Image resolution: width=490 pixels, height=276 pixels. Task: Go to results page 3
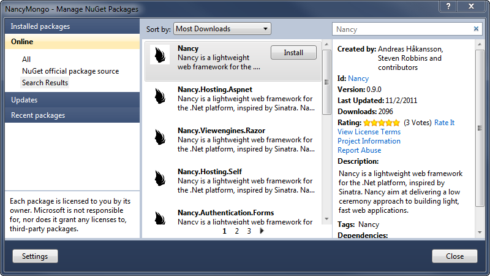(x=249, y=231)
